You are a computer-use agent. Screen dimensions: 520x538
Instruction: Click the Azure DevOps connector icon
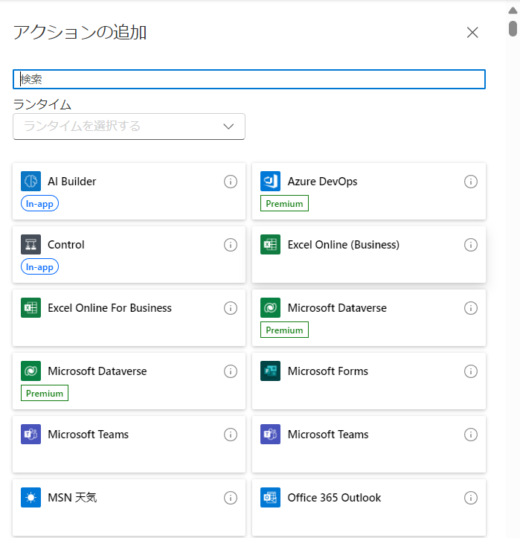[x=270, y=181]
